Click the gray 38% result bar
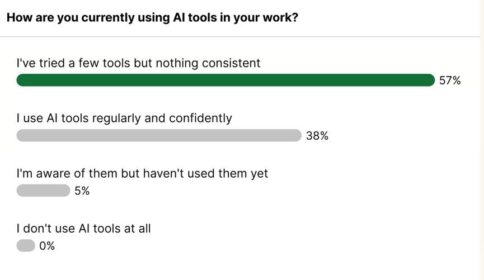Viewport: 484px width, 280px height. pyautogui.click(x=159, y=136)
